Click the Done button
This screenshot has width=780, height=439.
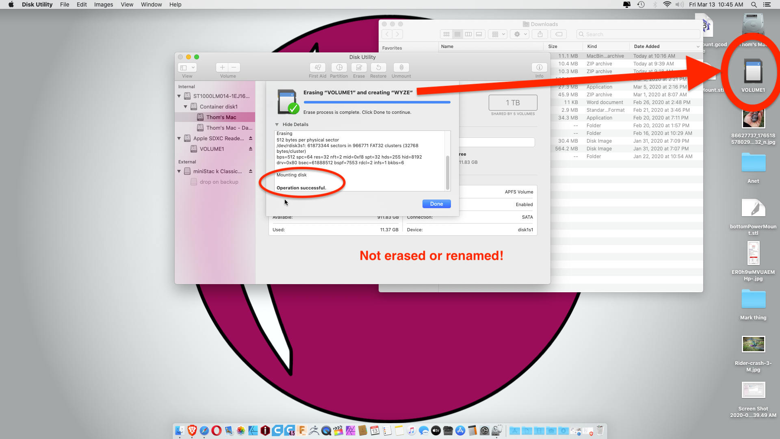(436, 204)
